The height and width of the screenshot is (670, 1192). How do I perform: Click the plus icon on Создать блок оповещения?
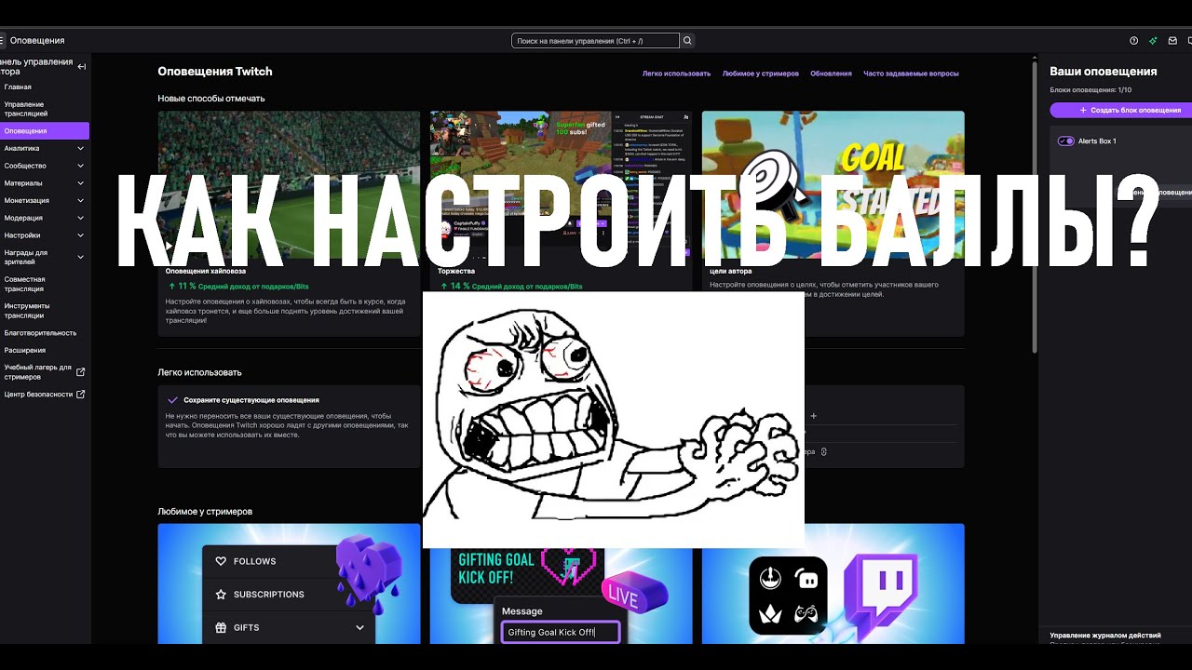pyautogui.click(x=1083, y=110)
